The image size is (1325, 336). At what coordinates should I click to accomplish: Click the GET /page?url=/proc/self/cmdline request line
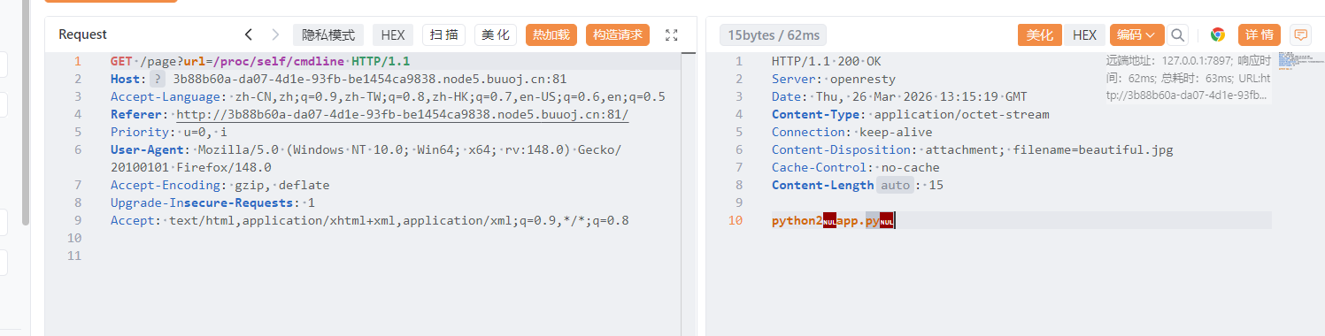coord(260,61)
